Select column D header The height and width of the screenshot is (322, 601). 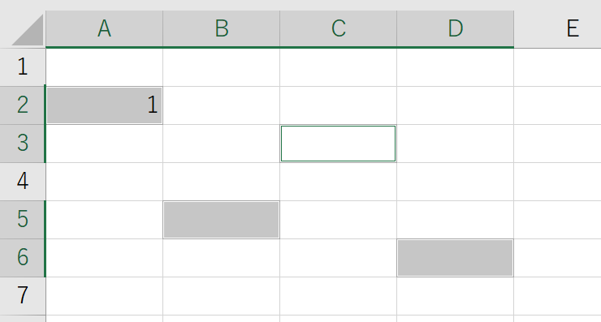(456, 28)
